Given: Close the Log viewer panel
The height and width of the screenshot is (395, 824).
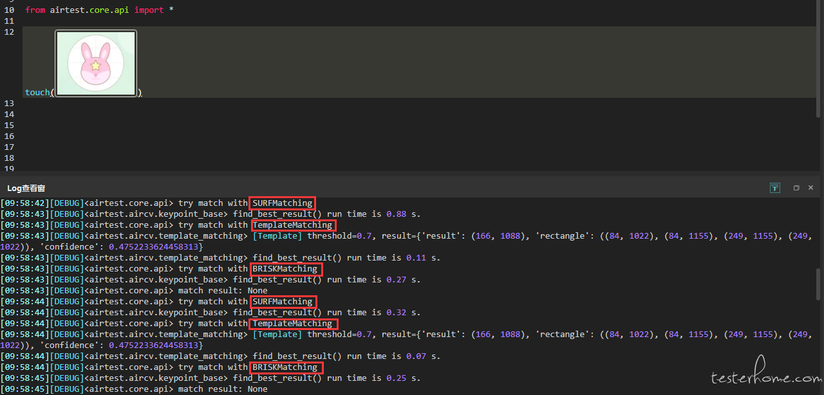Looking at the screenshot, I should point(810,188).
